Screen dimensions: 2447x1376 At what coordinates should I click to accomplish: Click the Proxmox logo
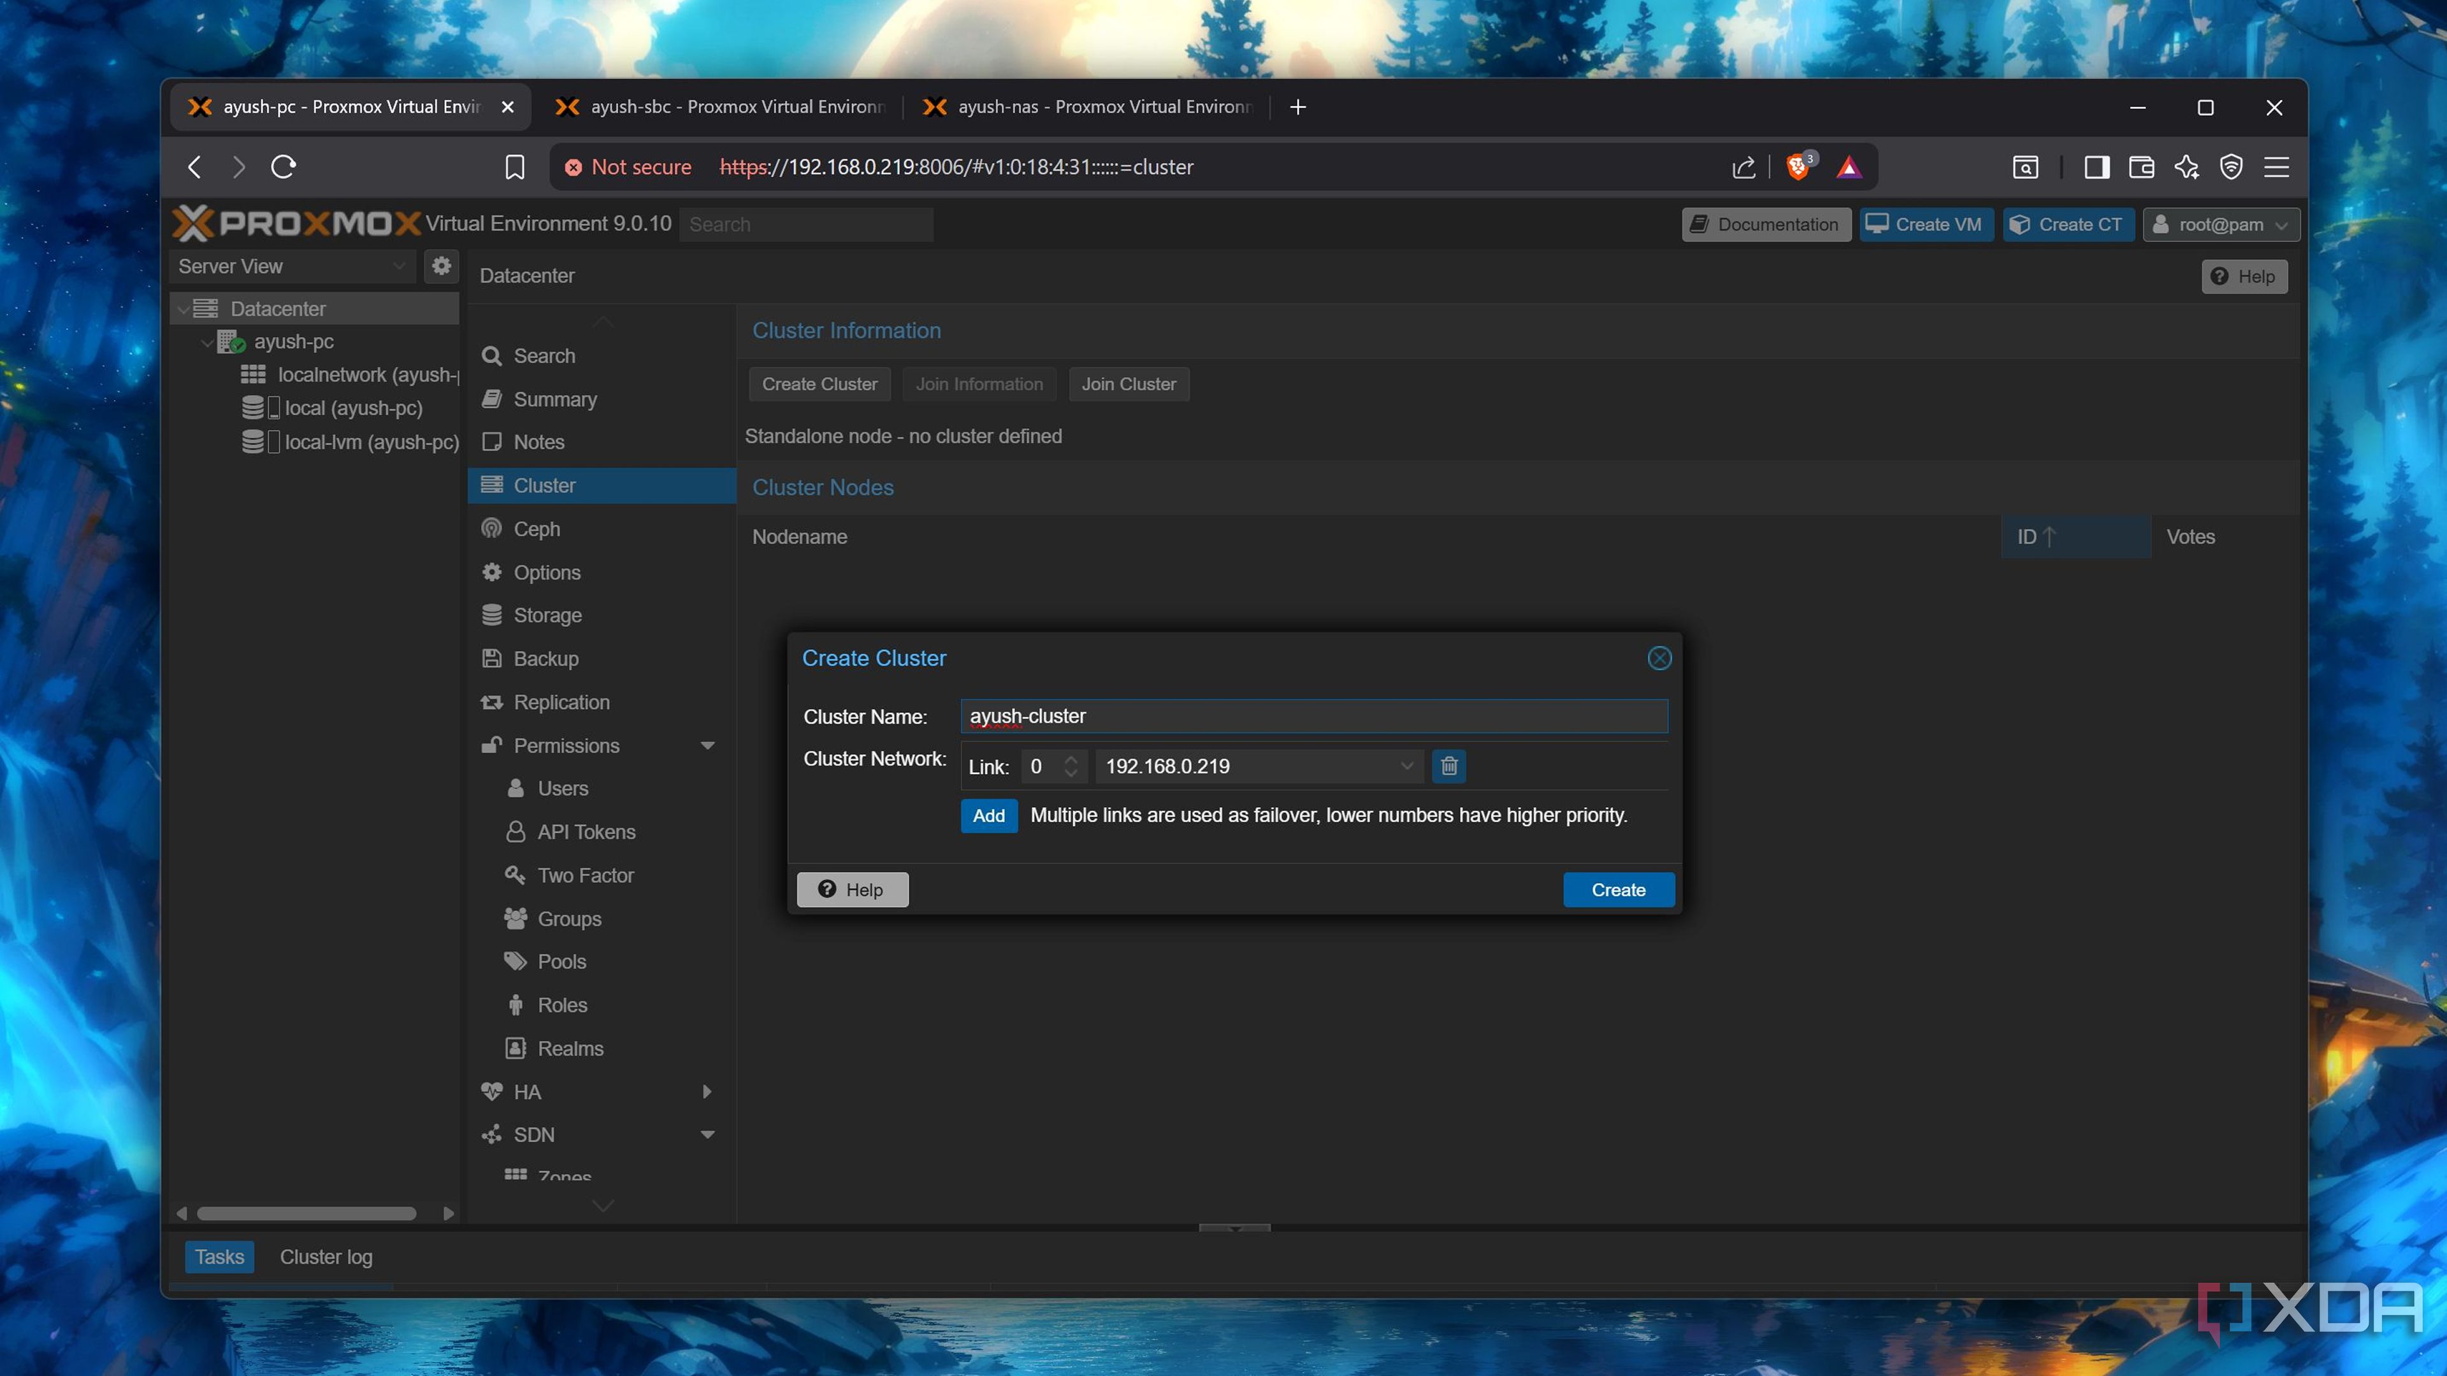(296, 224)
